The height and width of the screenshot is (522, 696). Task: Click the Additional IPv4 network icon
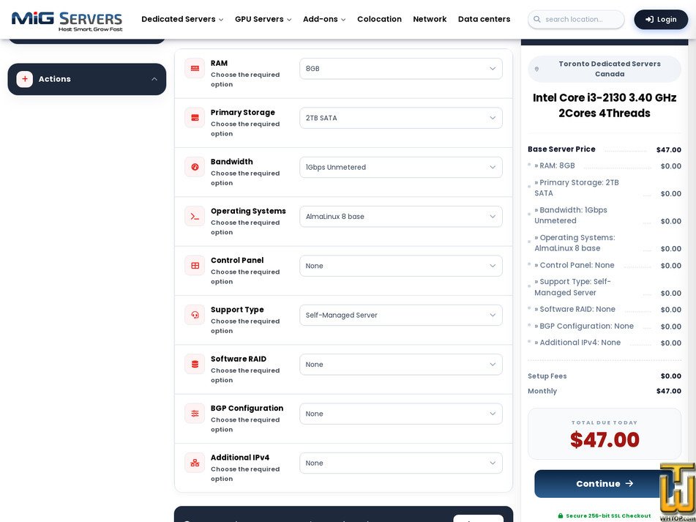[195, 463]
